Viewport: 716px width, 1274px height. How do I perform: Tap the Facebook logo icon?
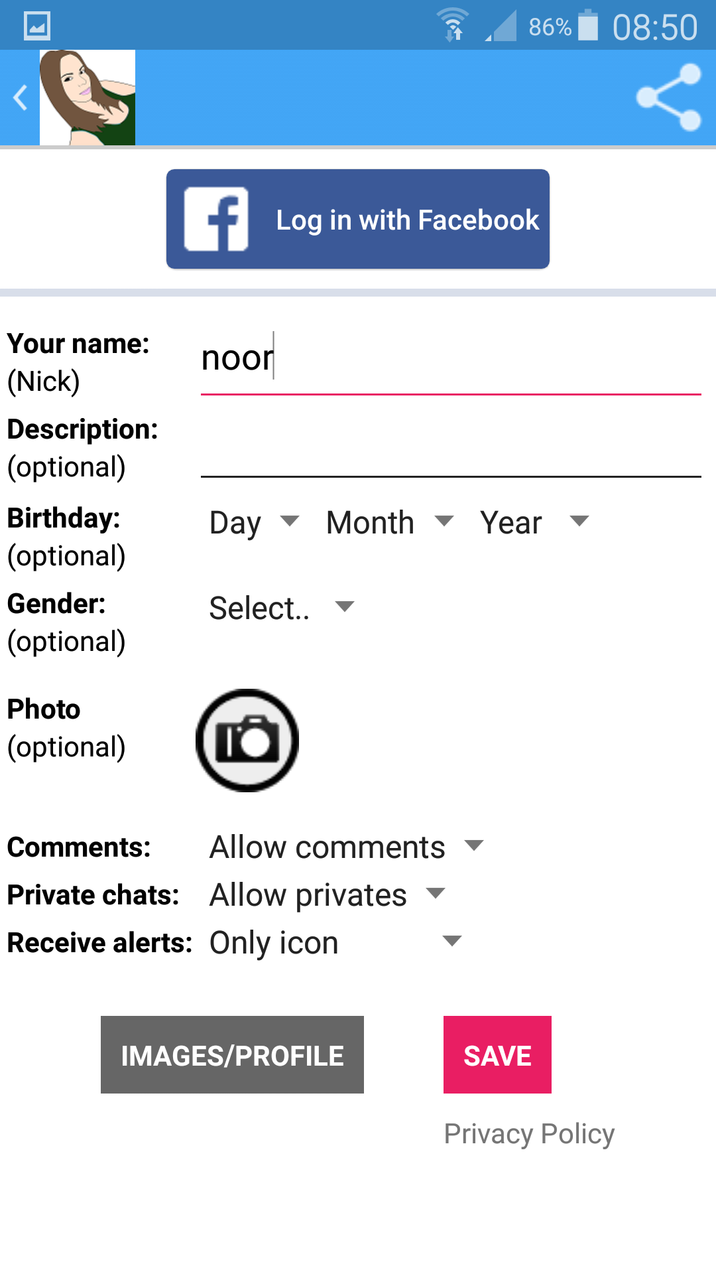(216, 219)
